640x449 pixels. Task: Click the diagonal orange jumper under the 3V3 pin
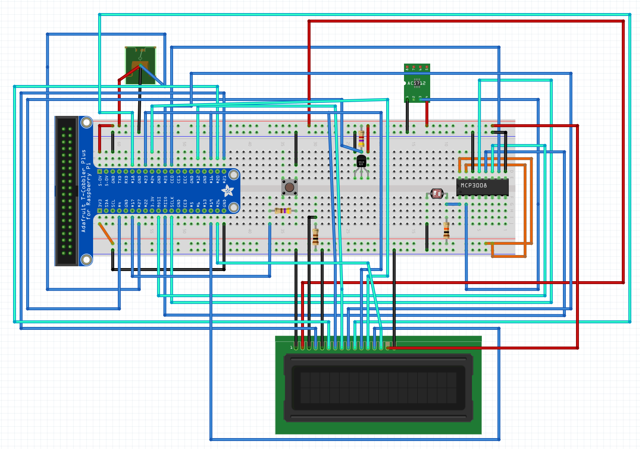click(106, 234)
